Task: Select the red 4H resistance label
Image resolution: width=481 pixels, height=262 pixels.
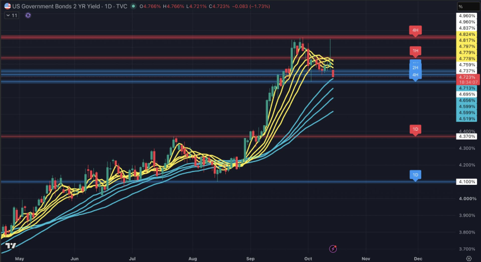Action: (x=416, y=30)
